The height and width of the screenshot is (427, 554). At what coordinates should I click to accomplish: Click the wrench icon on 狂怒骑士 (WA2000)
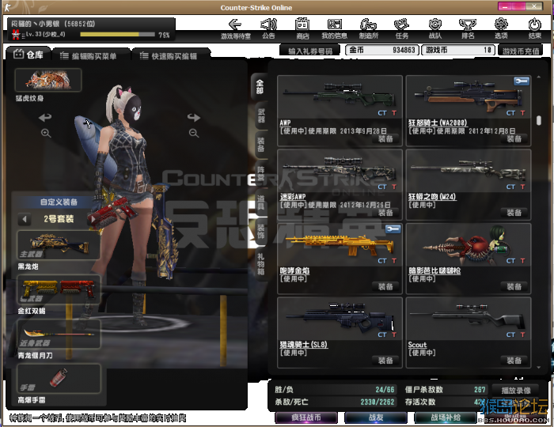coord(522,81)
